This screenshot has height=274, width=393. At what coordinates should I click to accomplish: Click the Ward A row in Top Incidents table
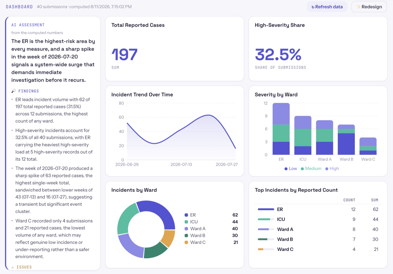click(x=318, y=229)
